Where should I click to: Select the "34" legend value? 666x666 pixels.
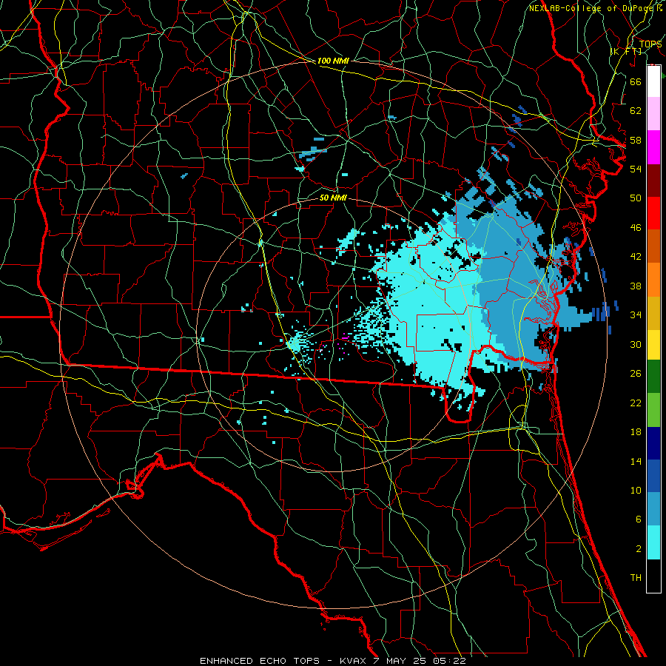coord(636,315)
